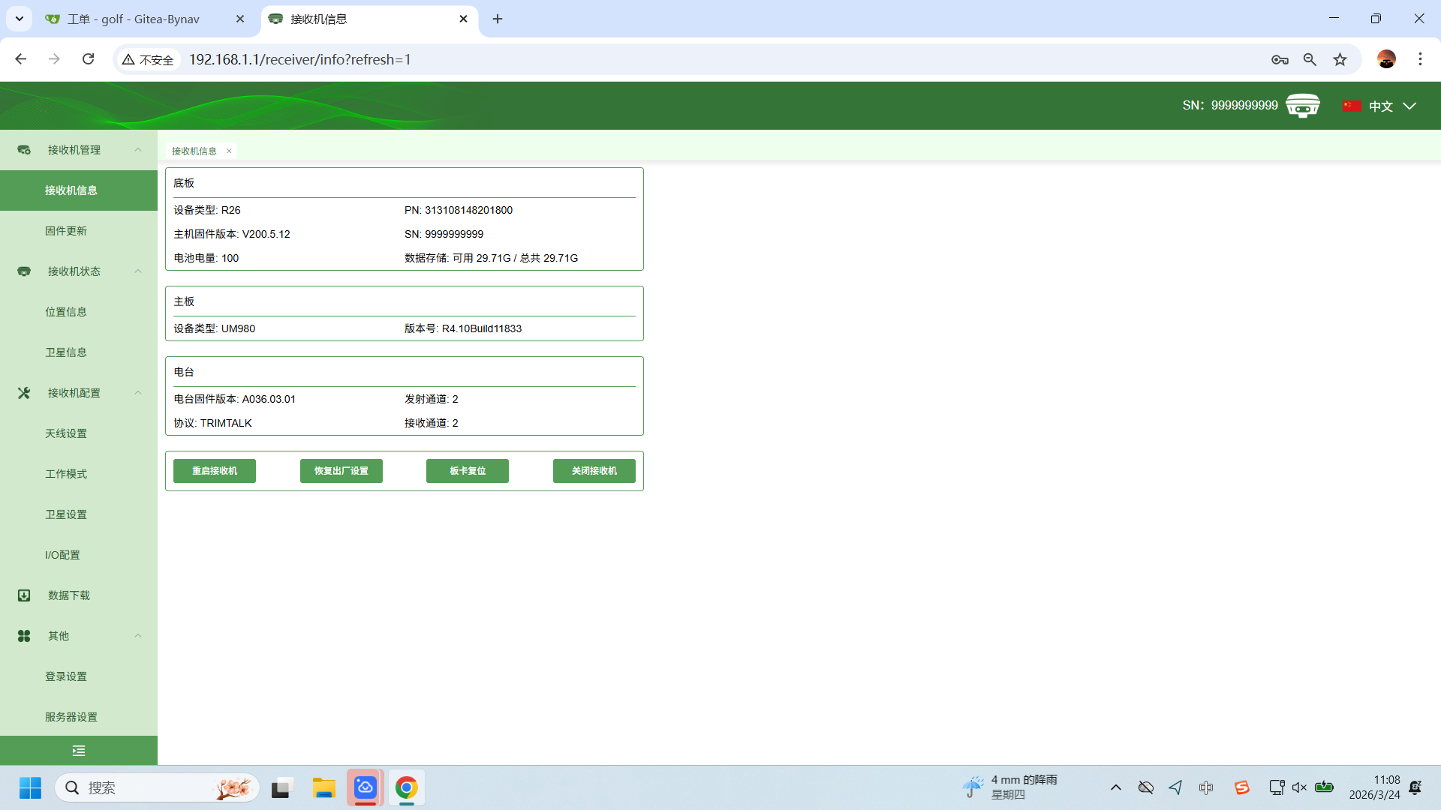Open 工作模式 in the sidebar
The width and height of the screenshot is (1441, 810).
click(x=79, y=474)
